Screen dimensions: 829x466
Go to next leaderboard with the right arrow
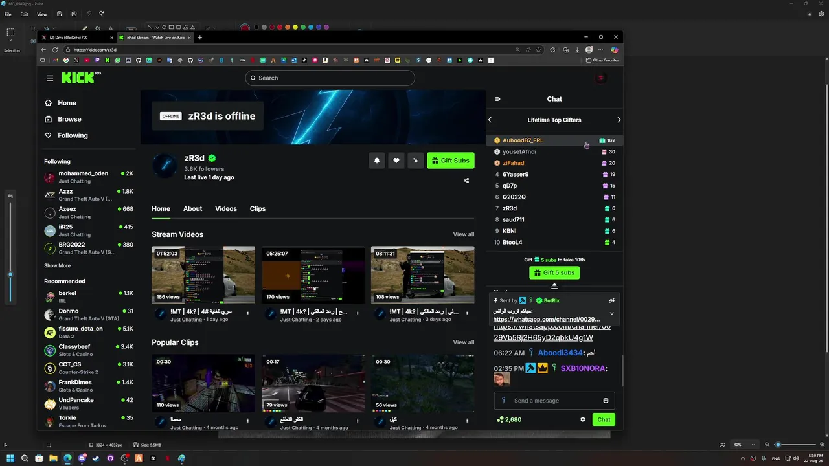tap(619, 120)
